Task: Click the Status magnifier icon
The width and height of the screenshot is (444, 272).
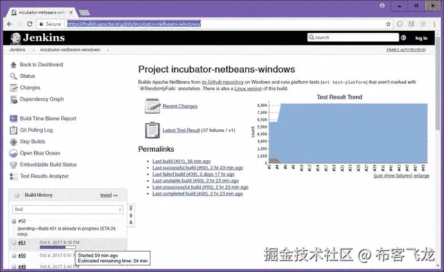Action: [x=14, y=76]
